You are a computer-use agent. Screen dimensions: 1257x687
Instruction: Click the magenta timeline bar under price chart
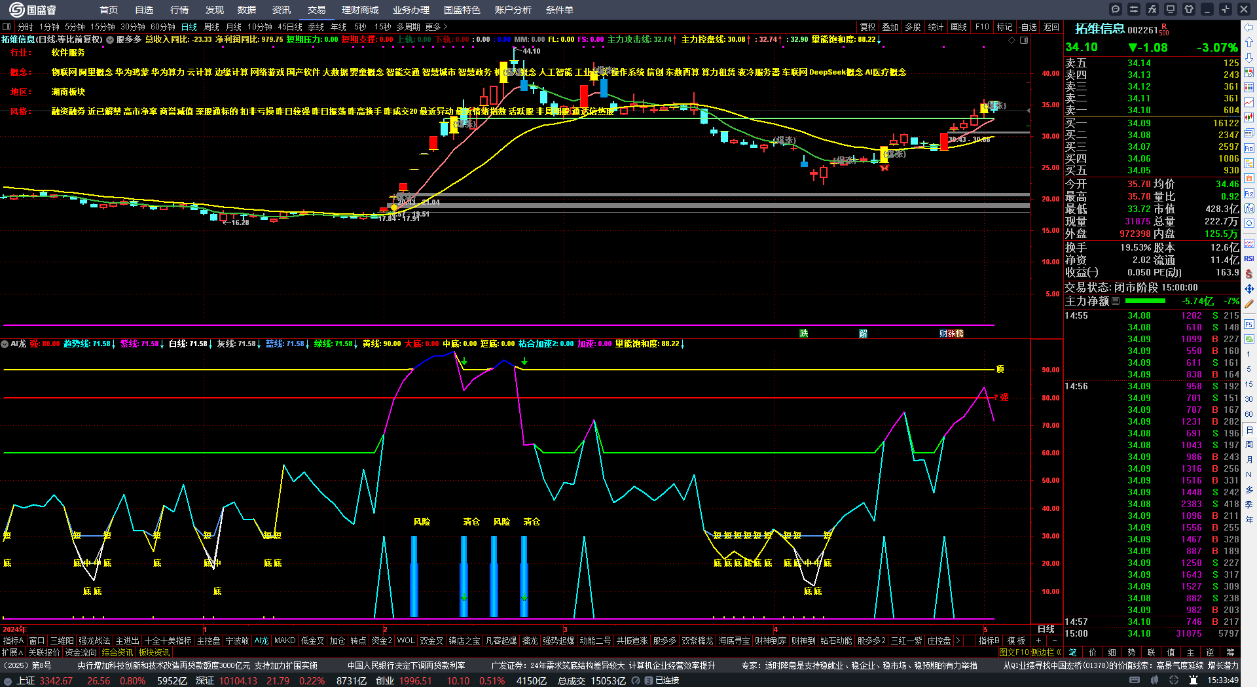point(499,325)
